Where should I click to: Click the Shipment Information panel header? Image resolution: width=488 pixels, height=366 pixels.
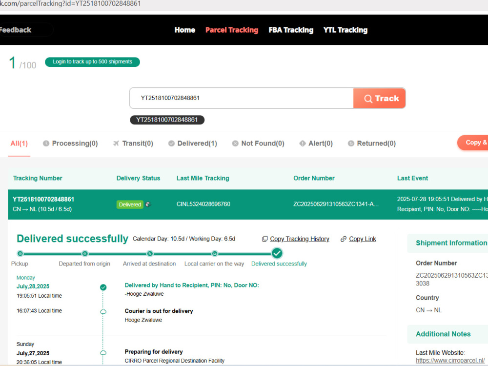pyautogui.click(x=447, y=243)
